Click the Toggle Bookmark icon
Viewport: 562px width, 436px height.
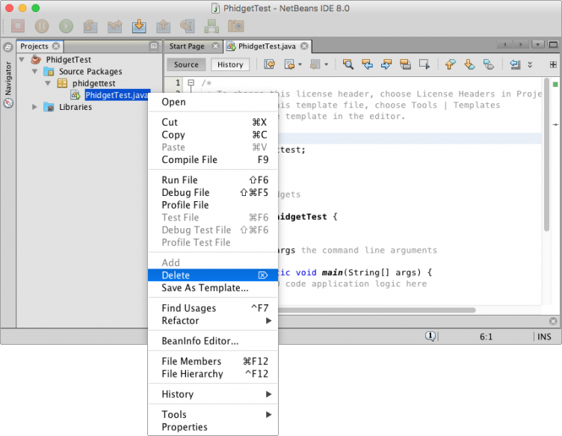click(489, 64)
